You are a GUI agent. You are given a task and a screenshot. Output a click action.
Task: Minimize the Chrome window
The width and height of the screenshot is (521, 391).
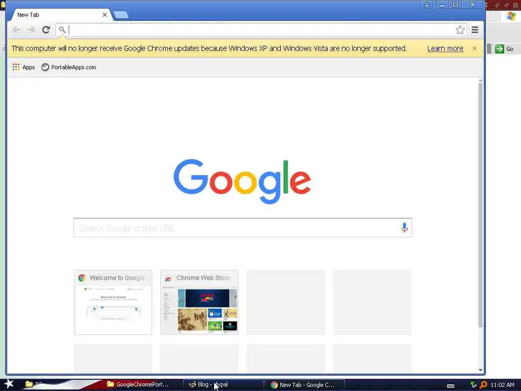pos(443,5)
